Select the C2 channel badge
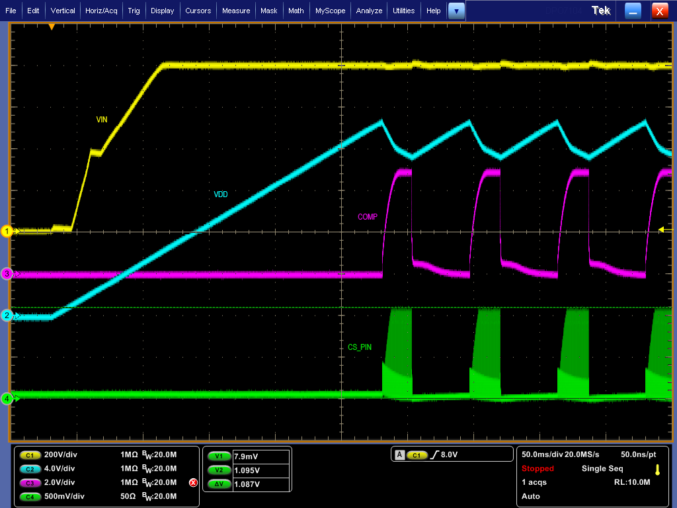 [x=30, y=469]
